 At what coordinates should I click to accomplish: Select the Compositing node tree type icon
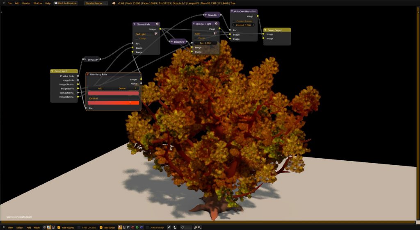point(49,227)
